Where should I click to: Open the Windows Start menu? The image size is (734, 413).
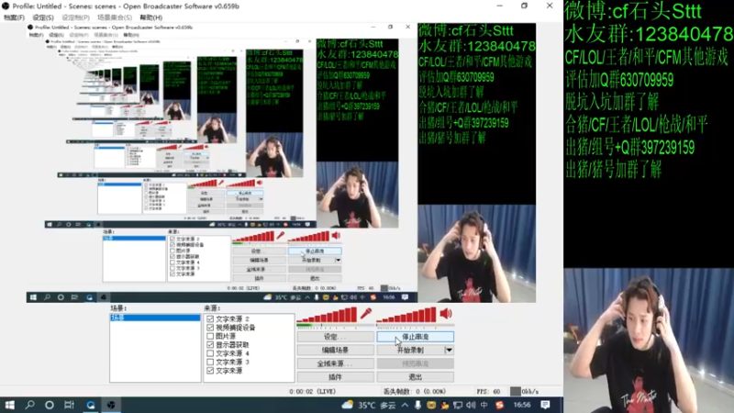[x=9, y=405]
